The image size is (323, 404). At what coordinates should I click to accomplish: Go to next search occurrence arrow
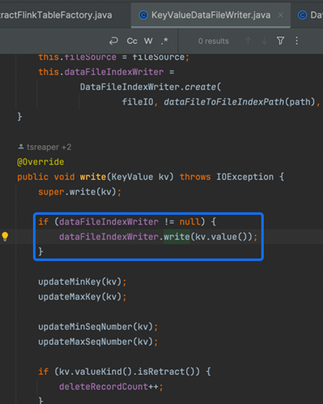(x=264, y=41)
